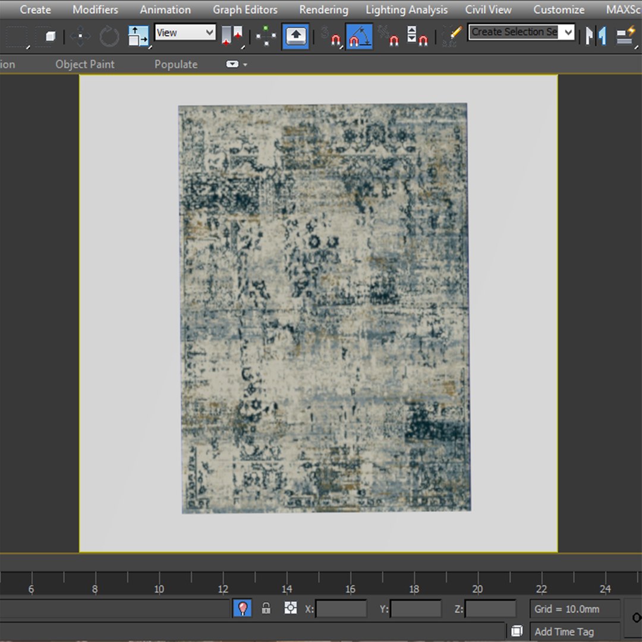Viewport: 642px width, 642px height.
Task: Click frame 20 on the timeline
Action: (477, 588)
